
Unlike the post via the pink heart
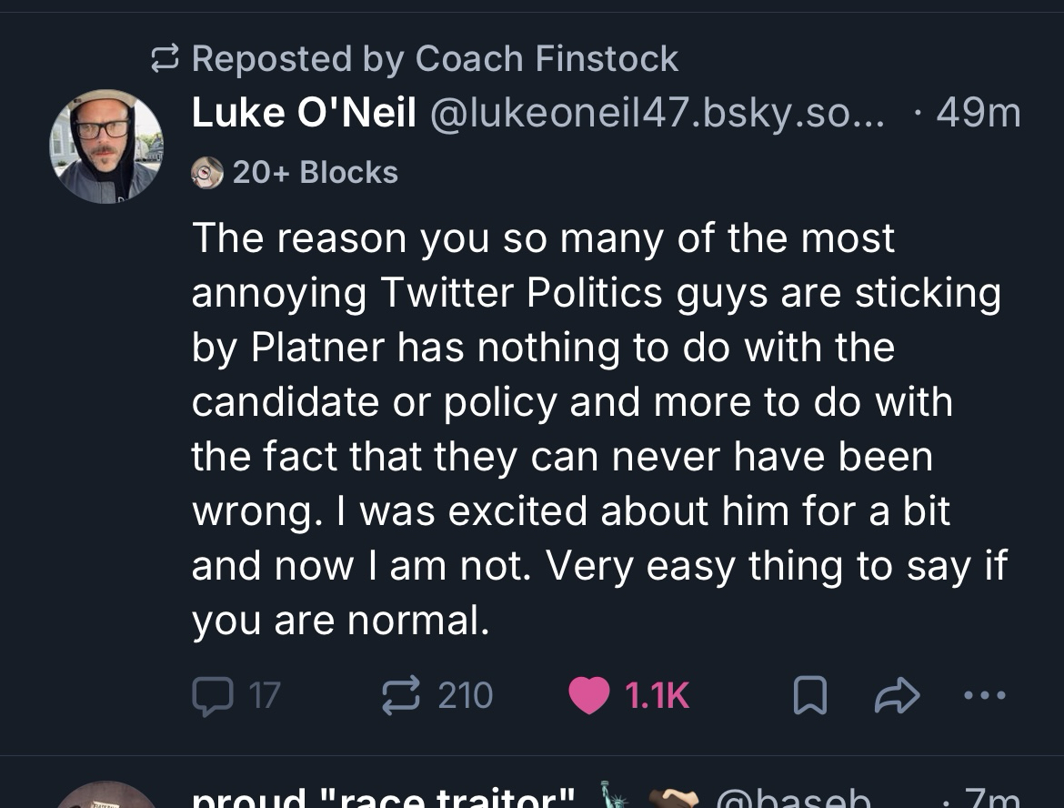pyautogui.click(x=588, y=696)
